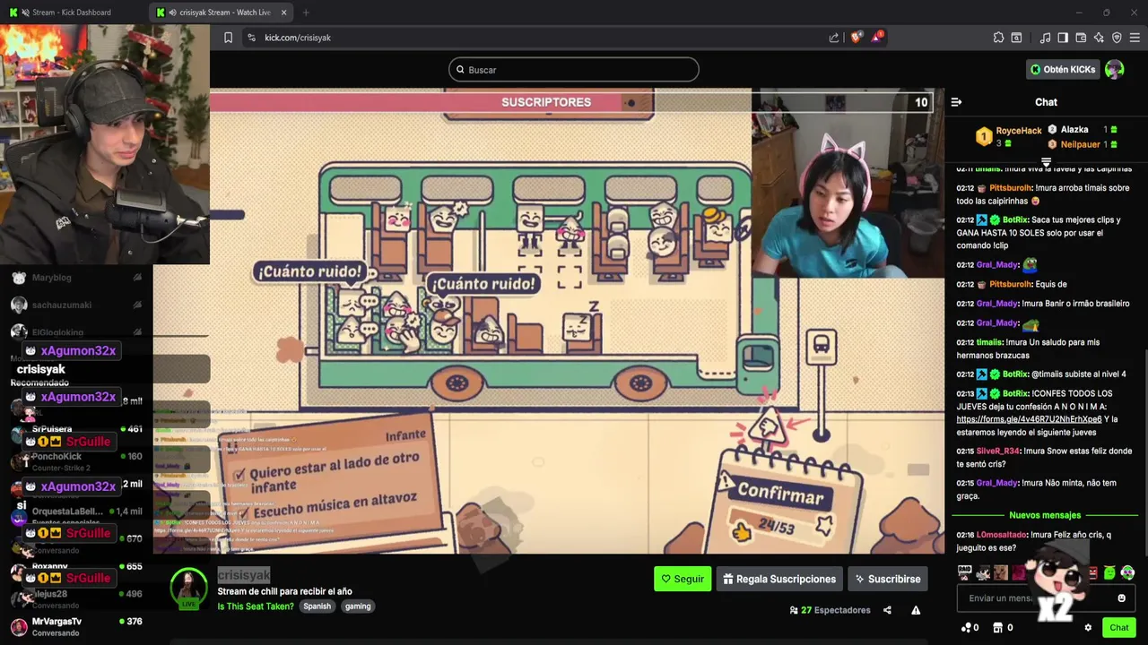Click the Suscribirse button
Viewport: 1148px width, 645px height.
tap(888, 579)
